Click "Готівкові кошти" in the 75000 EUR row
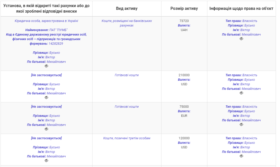The image size is (280, 167). [127, 107]
